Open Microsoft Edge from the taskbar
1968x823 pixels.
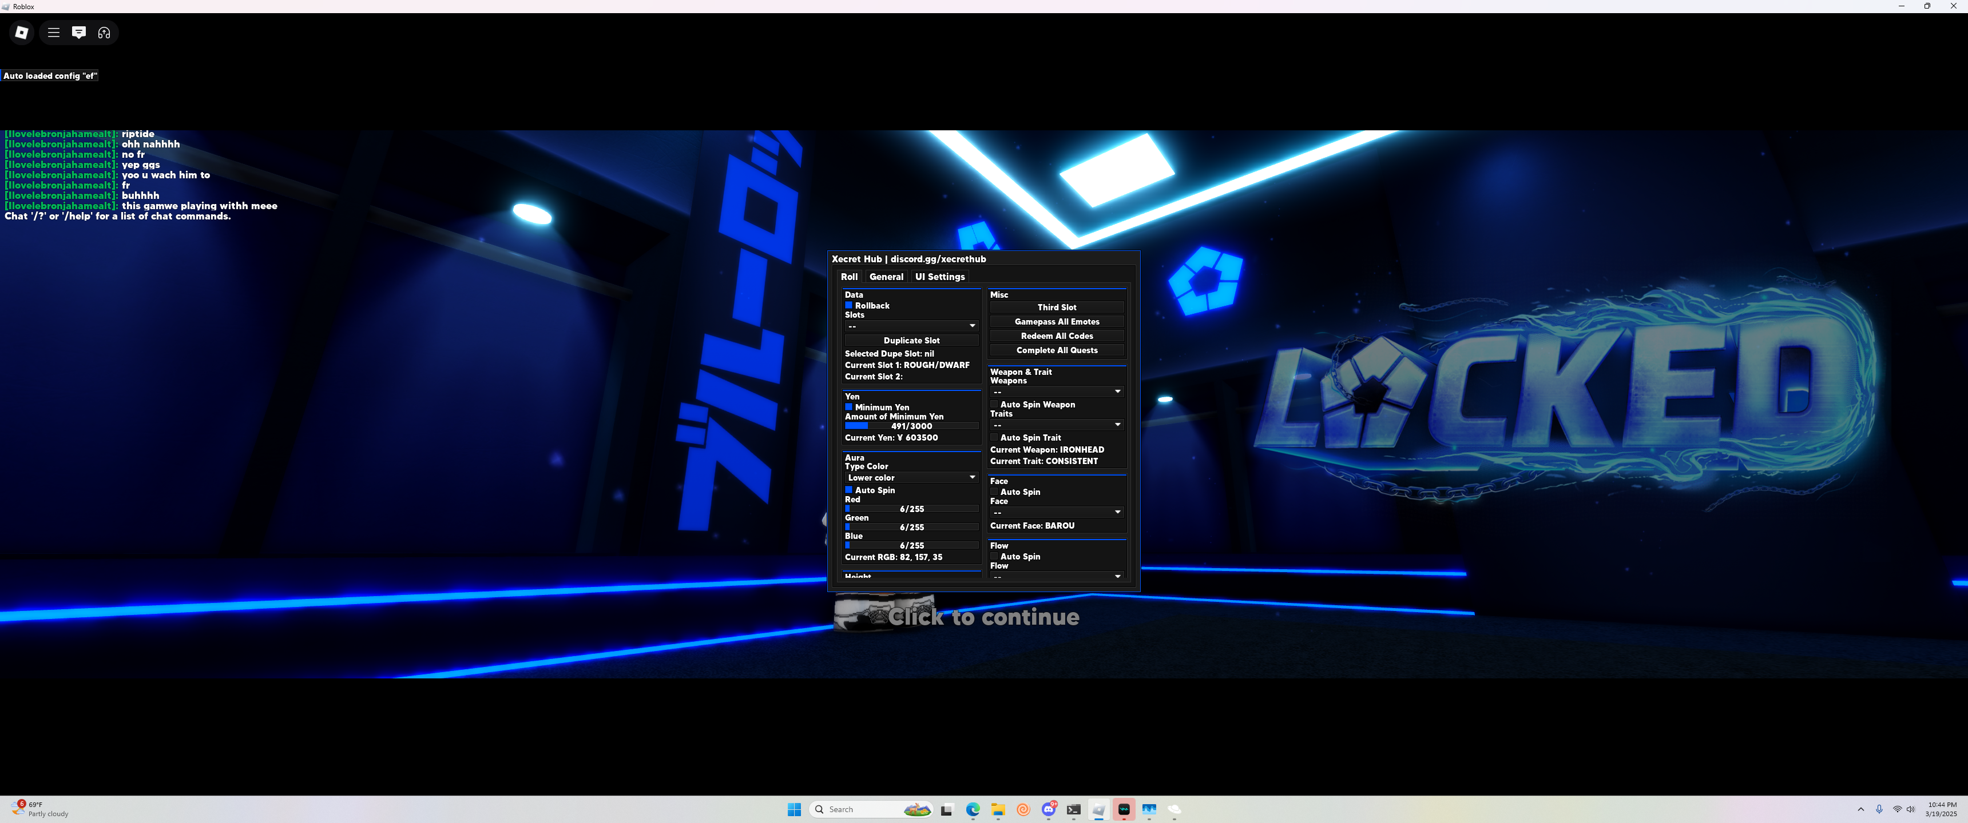click(x=973, y=809)
